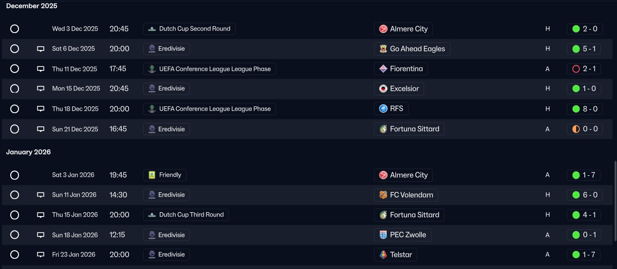The height and width of the screenshot is (269, 617).
Task: Click the Fiorentina club badge
Action: coord(383,69)
